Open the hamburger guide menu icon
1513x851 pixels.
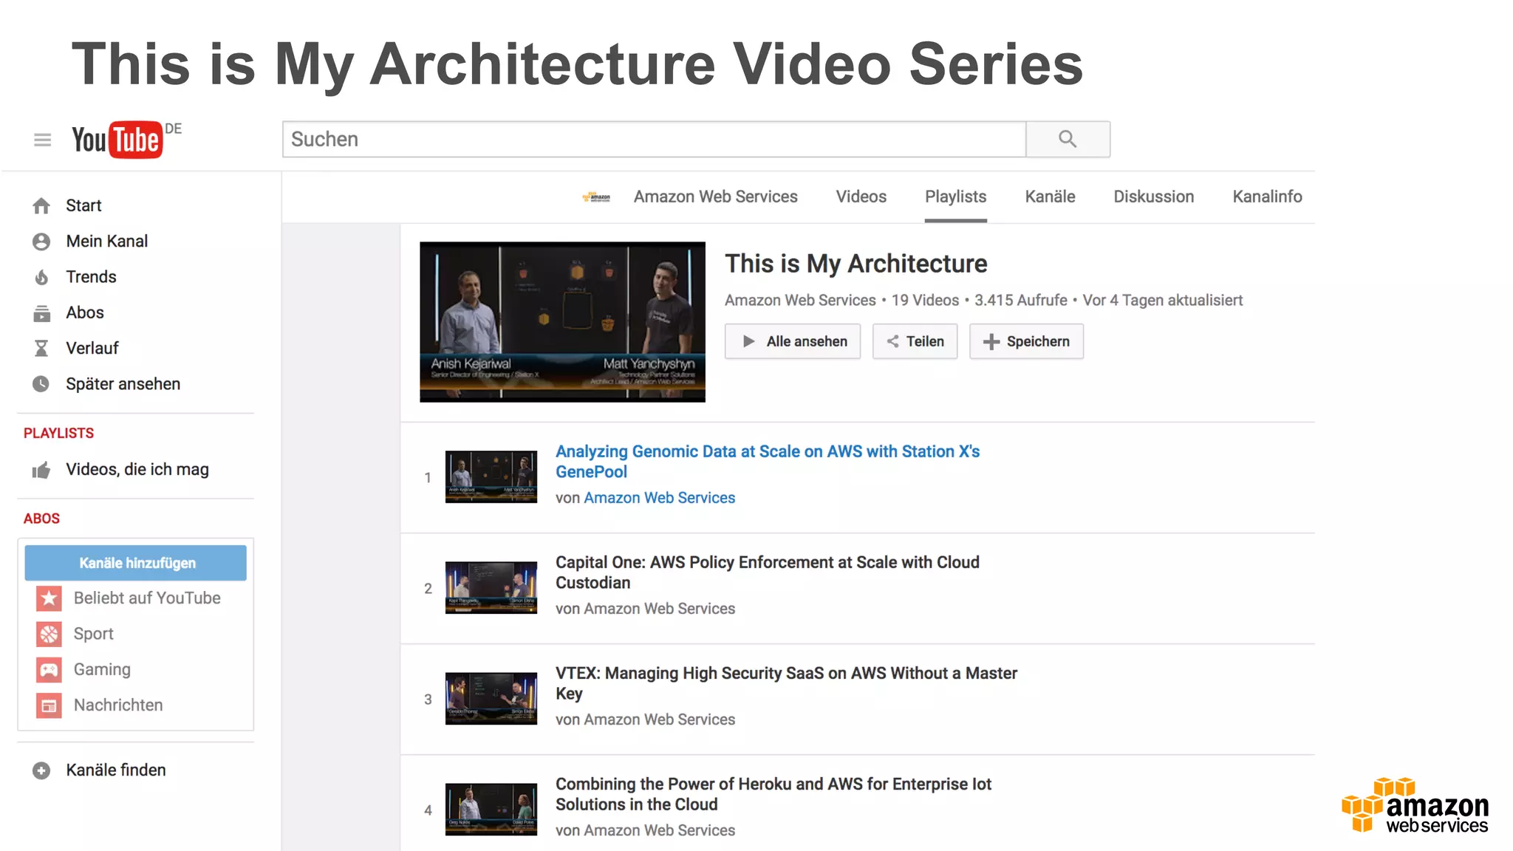tap(42, 140)
